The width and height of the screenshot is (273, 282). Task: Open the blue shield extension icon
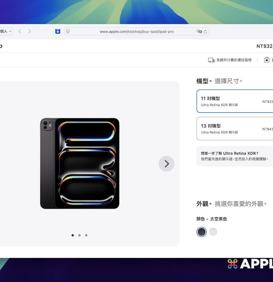58,31
